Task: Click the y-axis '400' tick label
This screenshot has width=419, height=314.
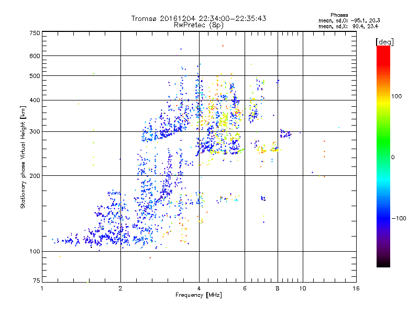Action: [35, 100]
